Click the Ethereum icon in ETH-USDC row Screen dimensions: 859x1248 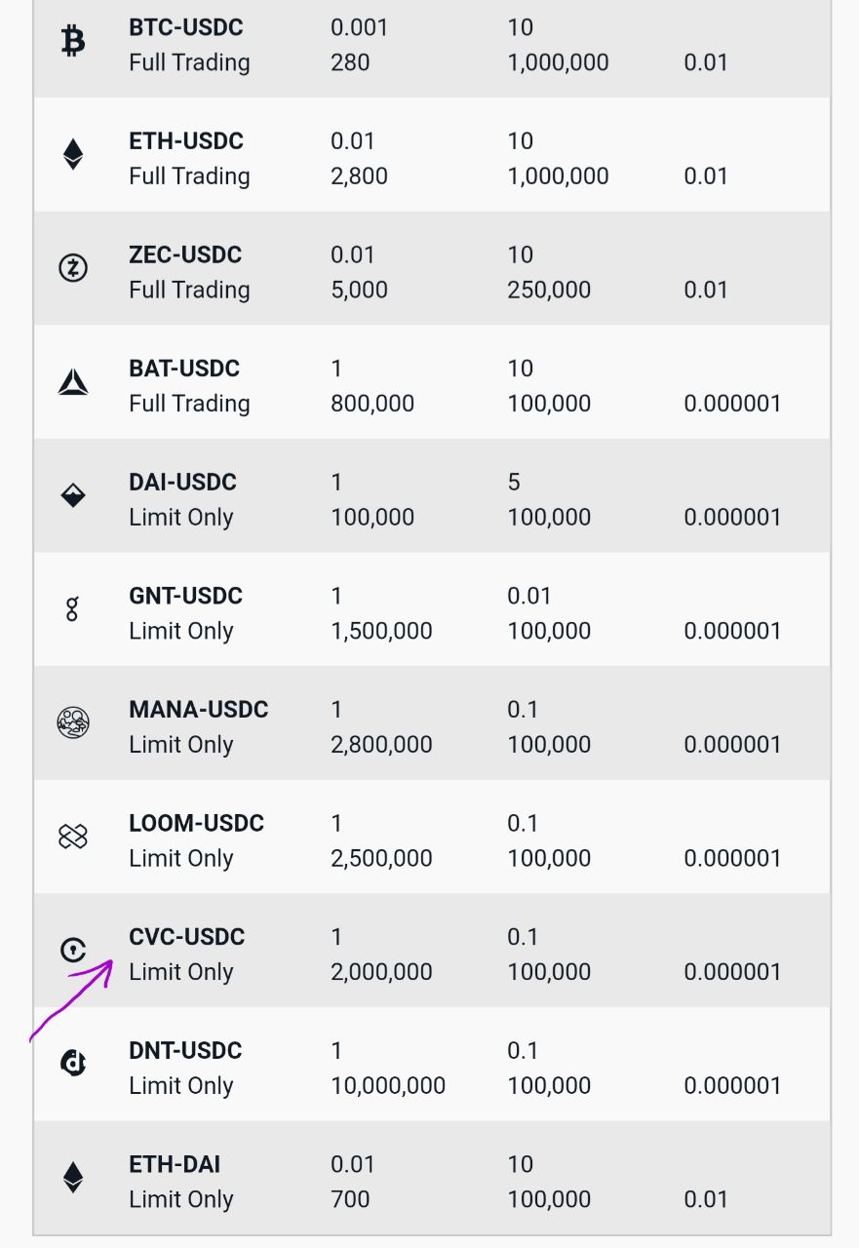(73, 154)
